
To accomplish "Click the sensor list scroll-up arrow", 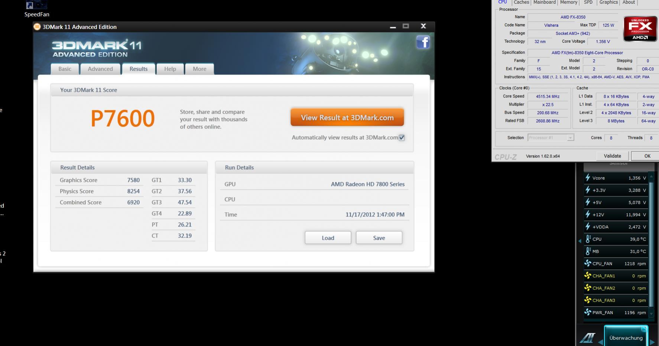I will pos(651,177).
